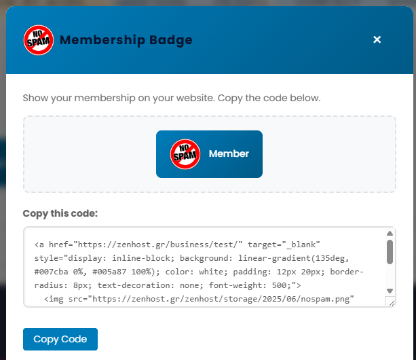
Task: Click the scrollbar track below the thumb
Action: pos(390,275)
